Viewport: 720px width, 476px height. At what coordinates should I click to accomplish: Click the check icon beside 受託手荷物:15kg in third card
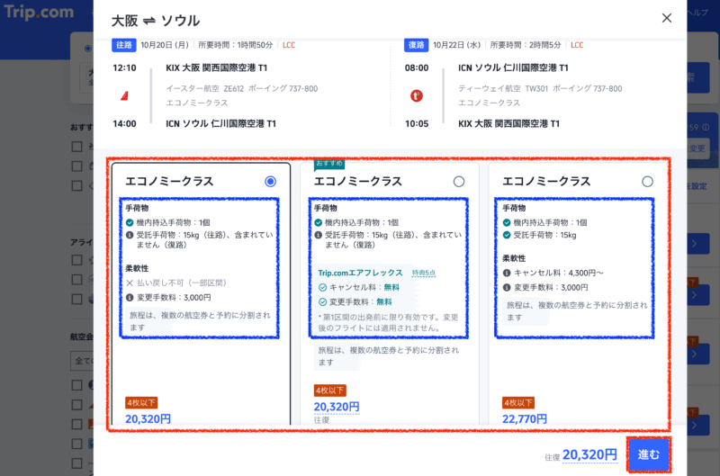[x=507, y=235]
